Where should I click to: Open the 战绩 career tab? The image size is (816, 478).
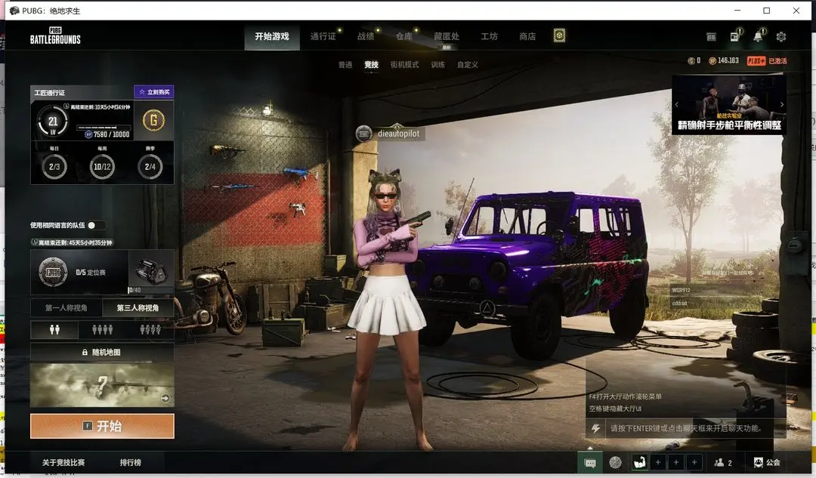(366, 36)
